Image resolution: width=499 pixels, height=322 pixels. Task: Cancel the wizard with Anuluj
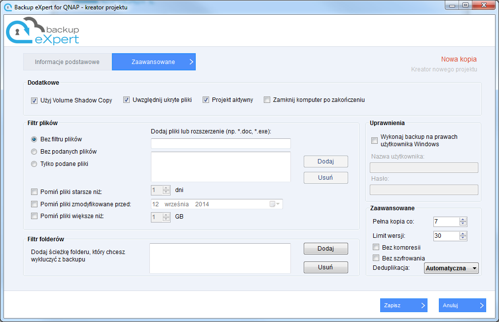pyautogui.click(x=463, y=305)
